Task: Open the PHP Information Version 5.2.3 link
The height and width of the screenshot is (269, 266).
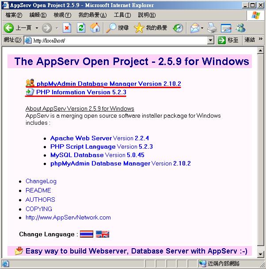Action: (81, 92)
